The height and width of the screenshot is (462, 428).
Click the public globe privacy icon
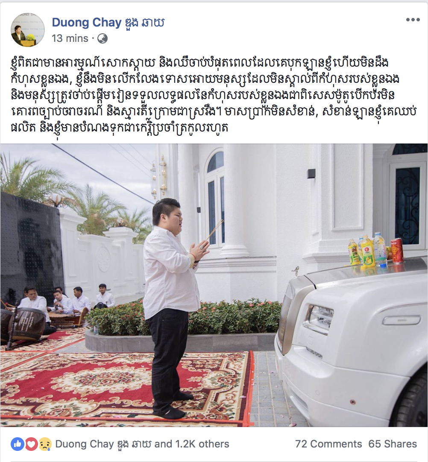(x=102, y=38)
